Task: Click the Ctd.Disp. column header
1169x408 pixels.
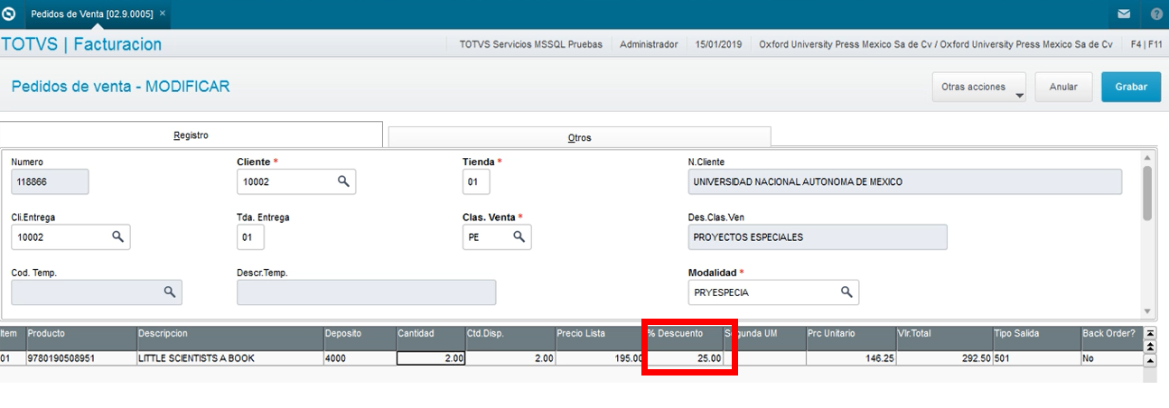Action: coord(510,338)
